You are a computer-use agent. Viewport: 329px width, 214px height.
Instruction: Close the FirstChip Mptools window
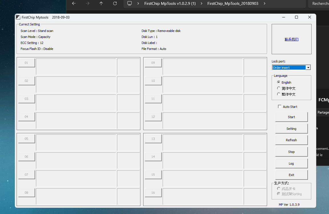[x=310, y=17]
